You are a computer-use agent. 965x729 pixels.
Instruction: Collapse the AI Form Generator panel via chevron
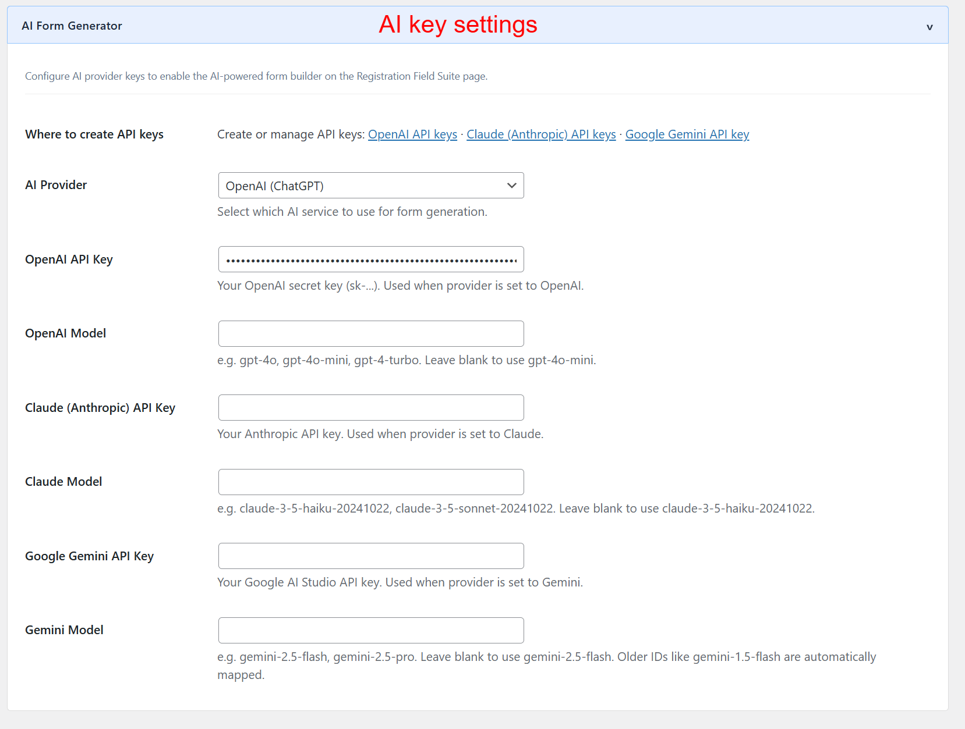[929, 26]
